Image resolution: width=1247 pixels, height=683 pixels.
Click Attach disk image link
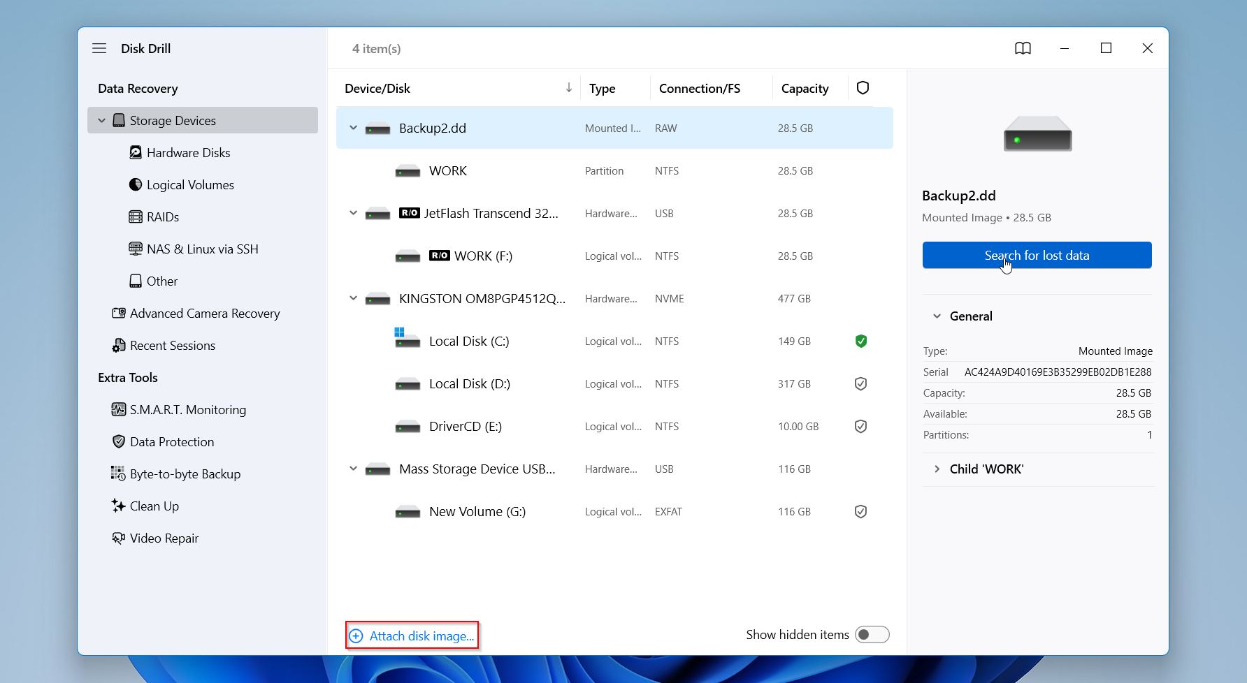point(412,636)
